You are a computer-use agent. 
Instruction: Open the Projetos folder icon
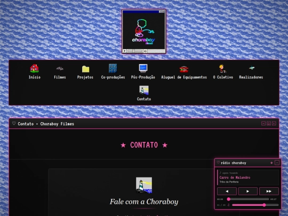click(x=85, y=69)
